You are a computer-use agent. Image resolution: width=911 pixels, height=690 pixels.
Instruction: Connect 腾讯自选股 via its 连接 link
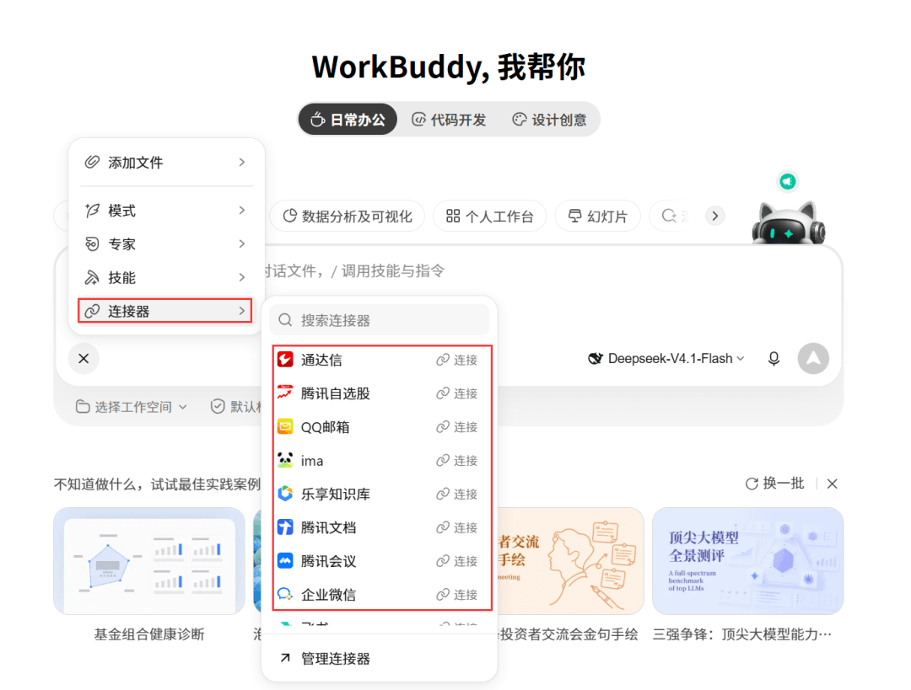click(457, 393)
